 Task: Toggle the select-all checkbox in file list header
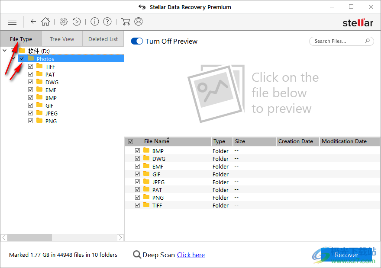(x=130, y=141)
